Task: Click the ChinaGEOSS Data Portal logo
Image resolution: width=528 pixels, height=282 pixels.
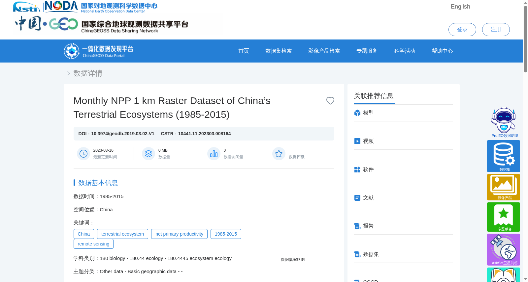Action: pyautogui.click(x=98, y=51)
